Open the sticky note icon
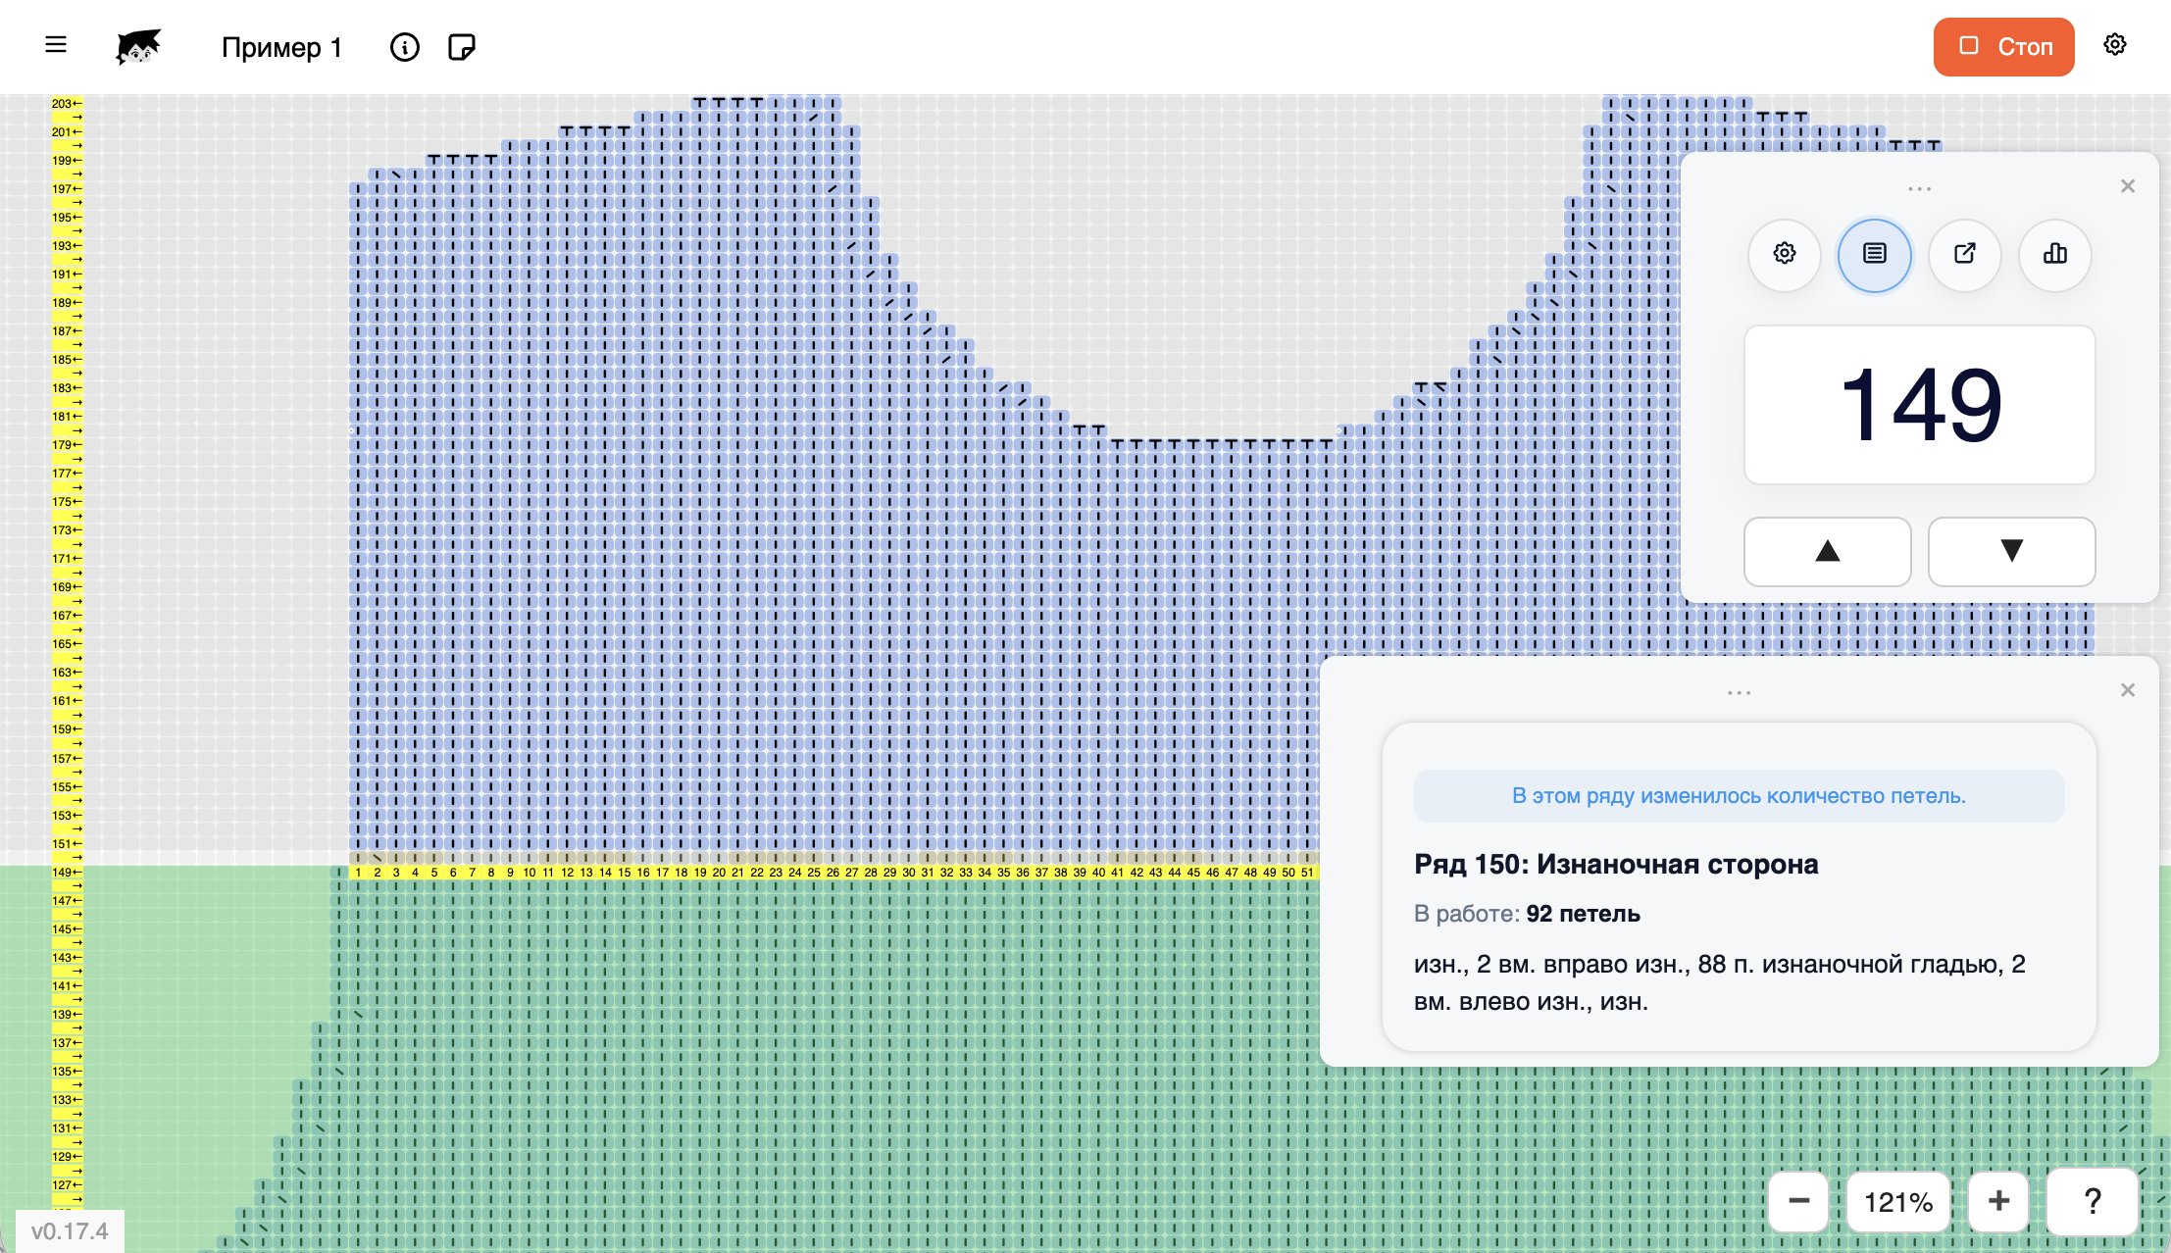Screen dimensions: 2171x1253 point(461,47)
